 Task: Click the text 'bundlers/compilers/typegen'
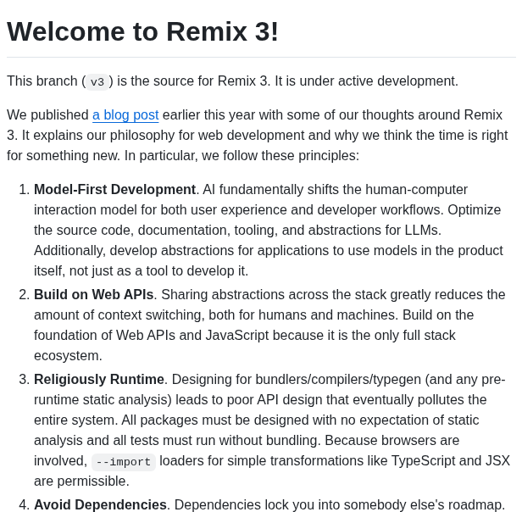pos(338,380)
